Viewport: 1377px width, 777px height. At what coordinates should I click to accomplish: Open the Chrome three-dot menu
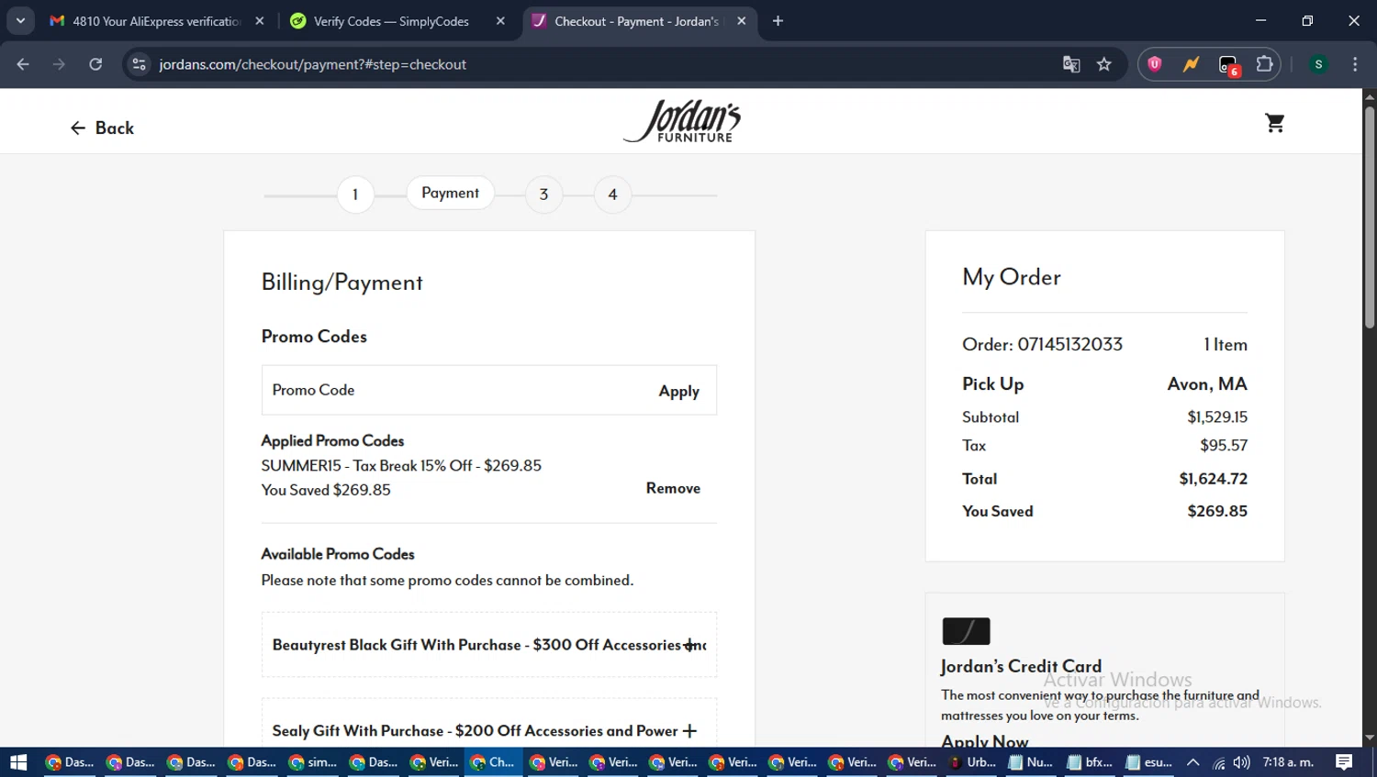1355,64
